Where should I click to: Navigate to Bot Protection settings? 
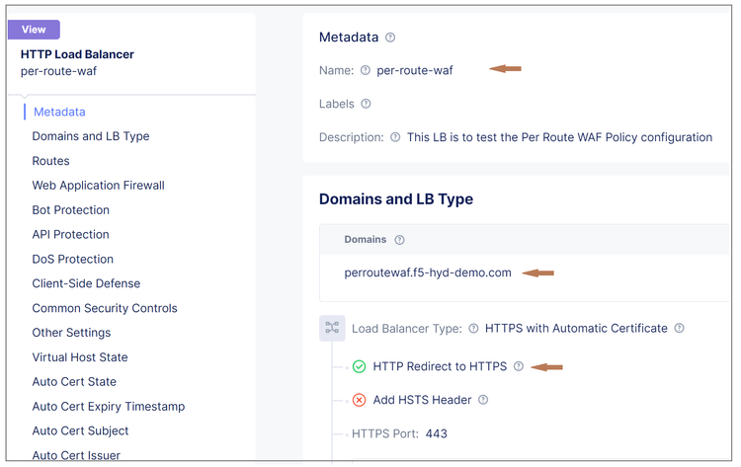(70, 210)
